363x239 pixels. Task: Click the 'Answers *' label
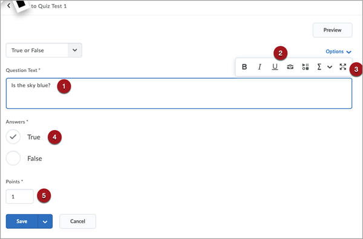[17, 122]
